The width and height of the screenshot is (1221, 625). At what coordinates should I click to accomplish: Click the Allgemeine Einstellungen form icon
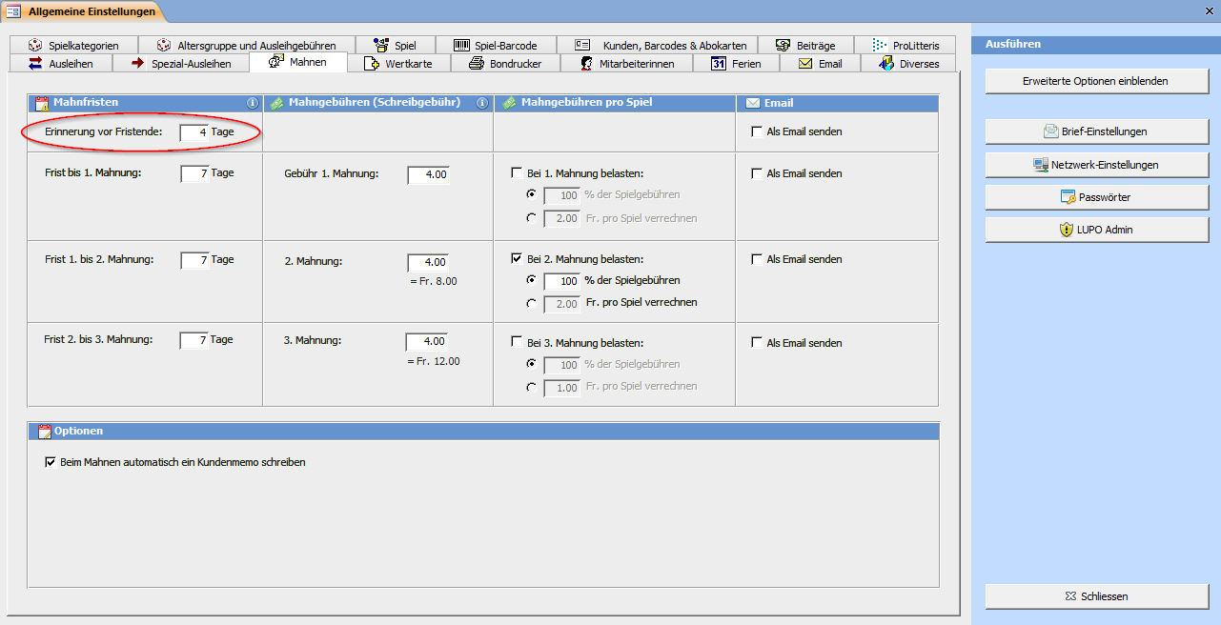14,10
